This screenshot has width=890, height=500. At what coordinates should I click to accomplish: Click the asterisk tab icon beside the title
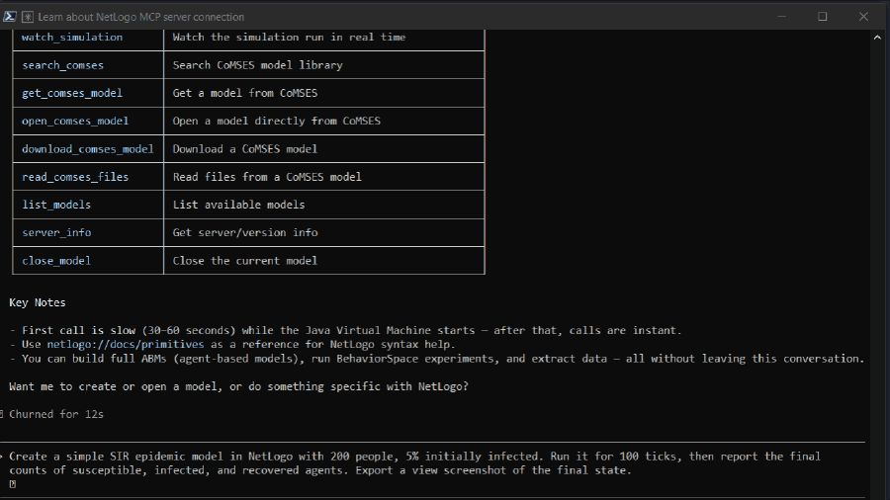(x=27, y=17)
